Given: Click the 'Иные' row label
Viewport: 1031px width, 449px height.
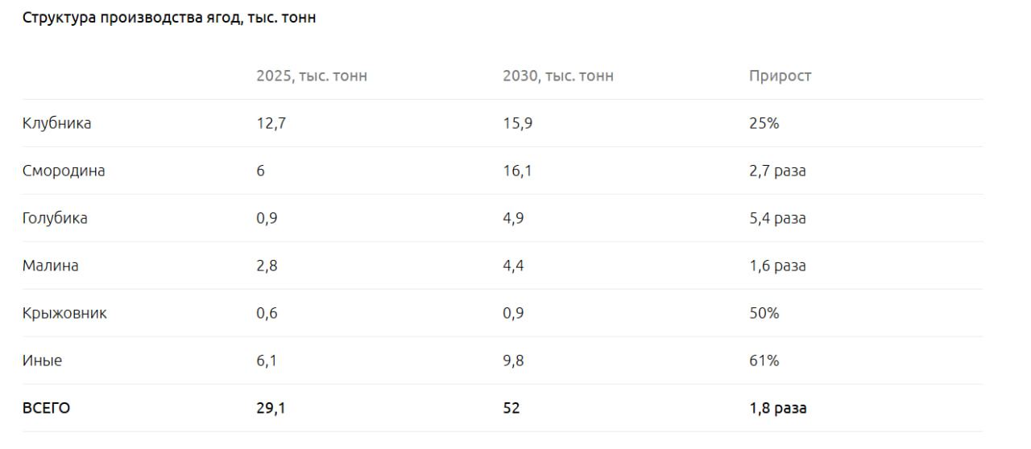Looking at the screenshot, I should (42, 361).
